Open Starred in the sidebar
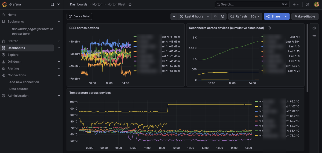 pos(13,41)
